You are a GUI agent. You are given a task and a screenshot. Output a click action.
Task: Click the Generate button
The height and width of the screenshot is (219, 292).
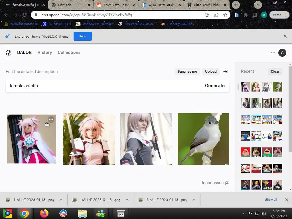[215, 86]
